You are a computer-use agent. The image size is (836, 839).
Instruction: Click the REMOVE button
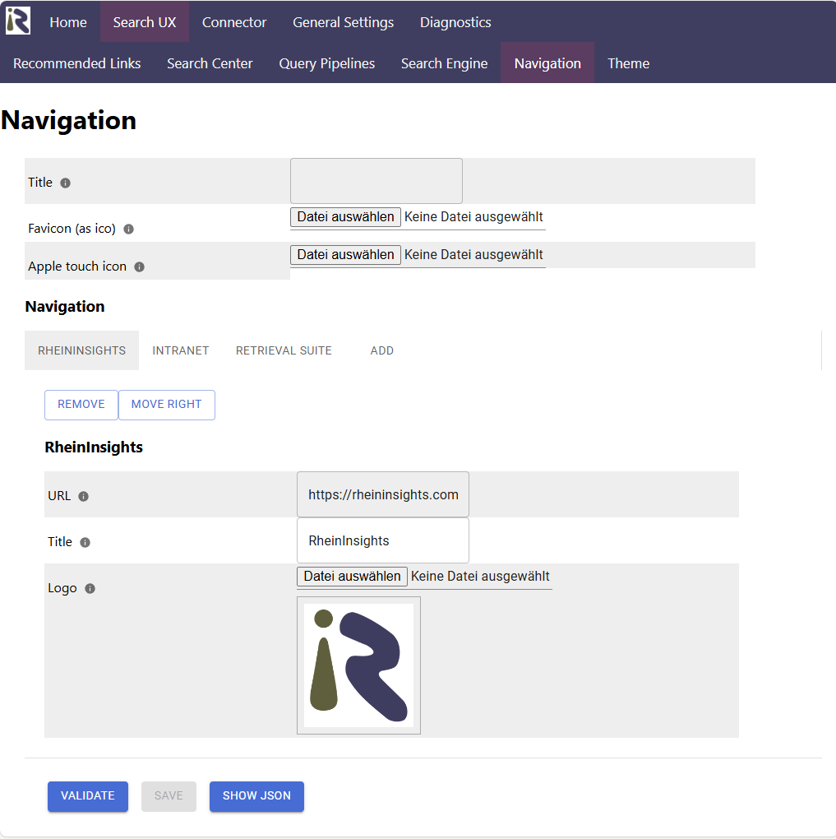pyautogui.click(x=81, y=405)
